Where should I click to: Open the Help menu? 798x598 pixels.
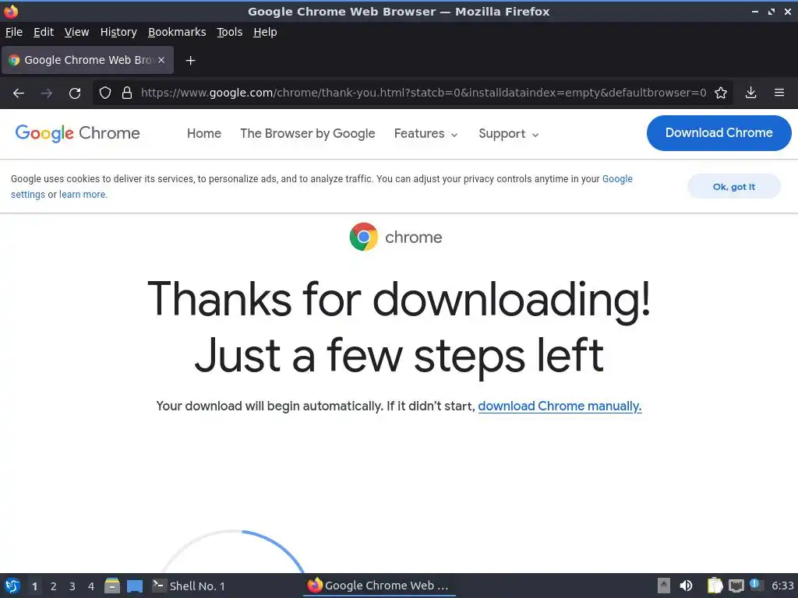(265, 32)
